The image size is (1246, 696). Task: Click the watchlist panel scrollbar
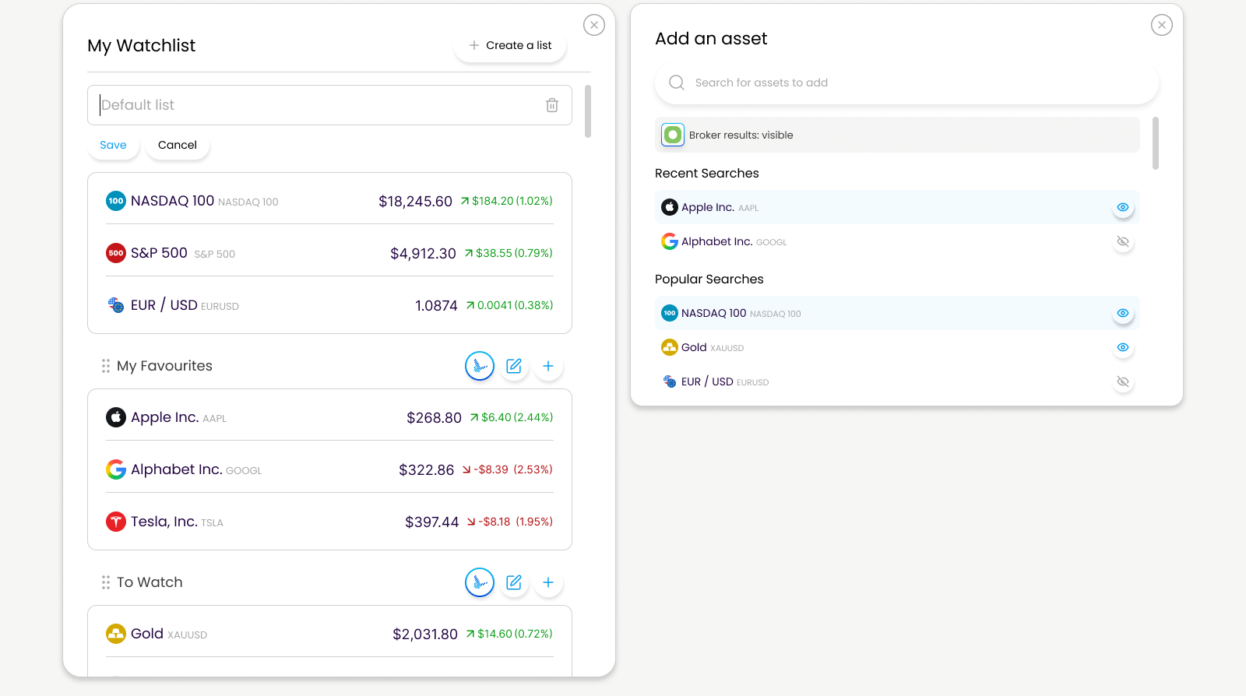[x=588, y=111]
